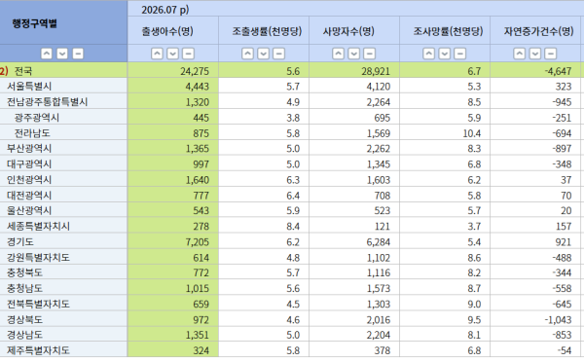
Task: Select the 자연증가건수(명) column header
Action: [536, 31]
